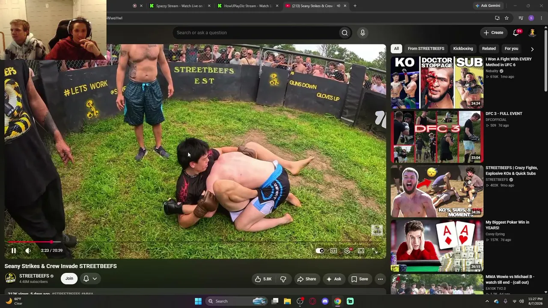Dislike the video
The image size is (548, 308).
tap(283, 279)
